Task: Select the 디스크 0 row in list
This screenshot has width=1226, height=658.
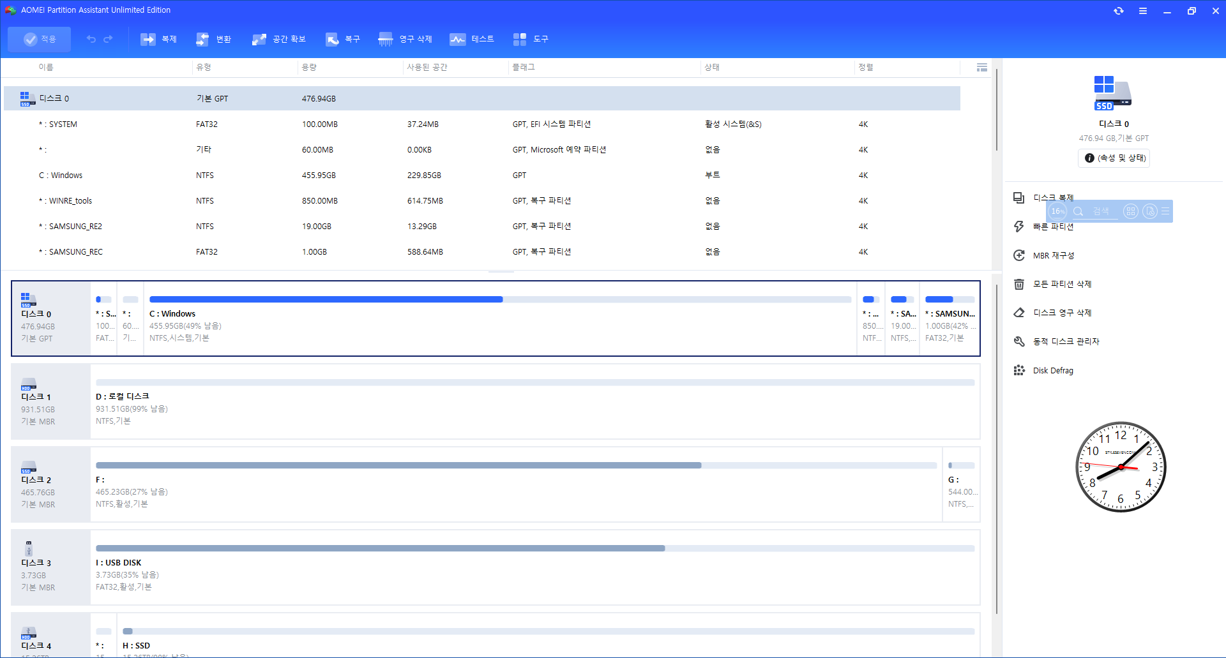Action: [x=482, y=98]
